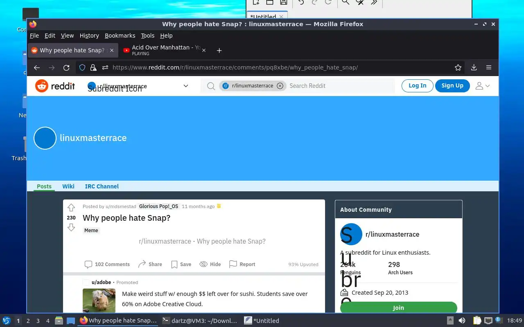
Task: Switch to the Acid Over Manhattan tab
Action: 164,50
